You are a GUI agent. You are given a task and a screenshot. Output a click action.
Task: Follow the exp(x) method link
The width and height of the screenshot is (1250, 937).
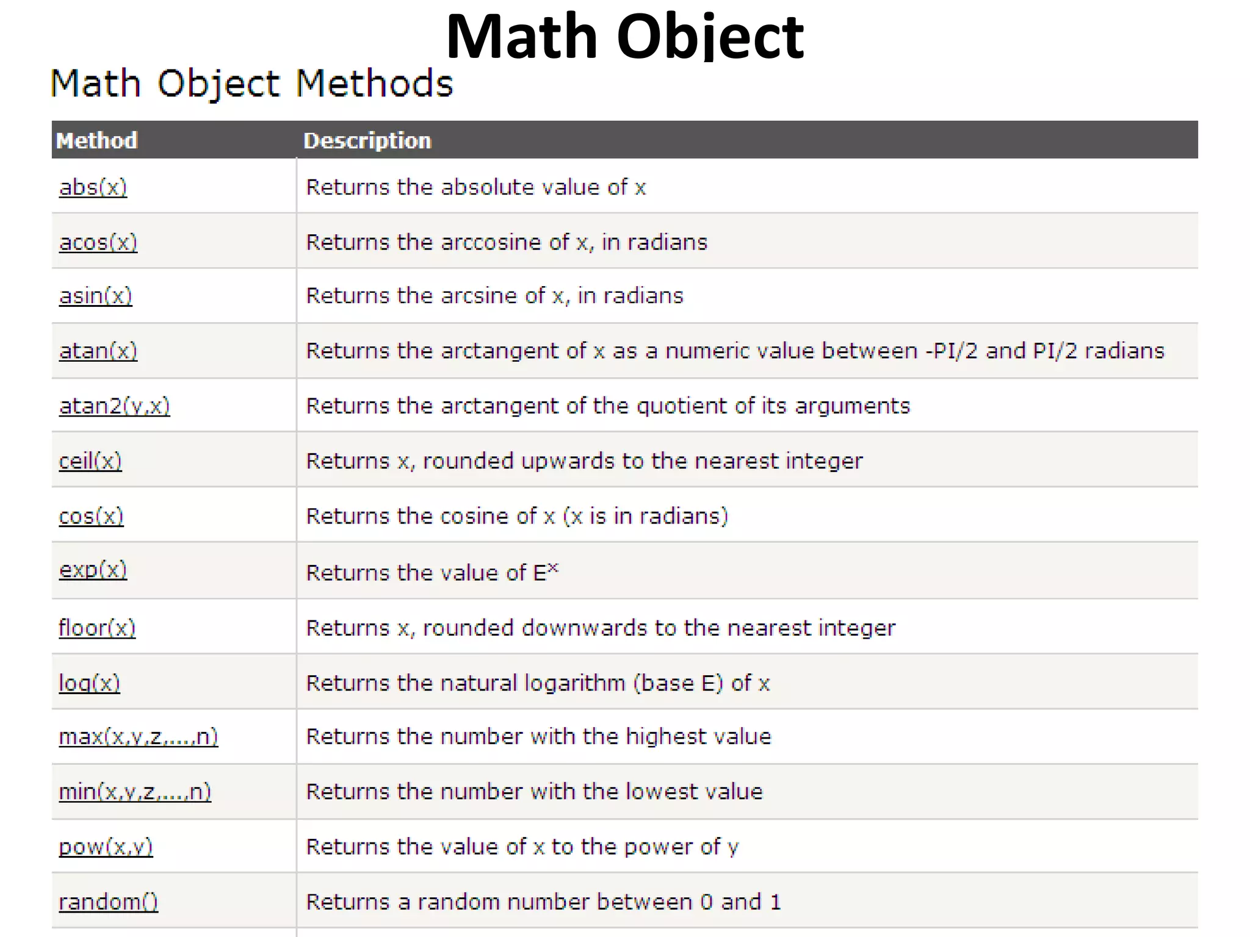pyautogui.click(x=93, y=570)
